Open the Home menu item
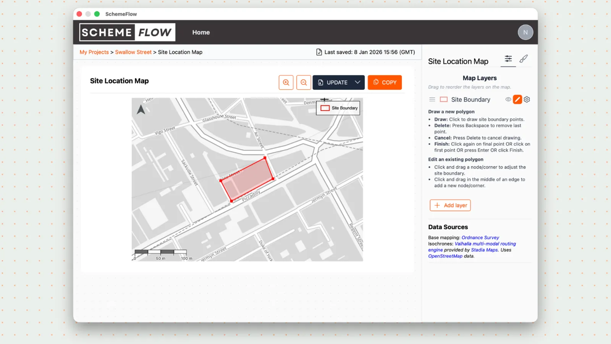 201,32
